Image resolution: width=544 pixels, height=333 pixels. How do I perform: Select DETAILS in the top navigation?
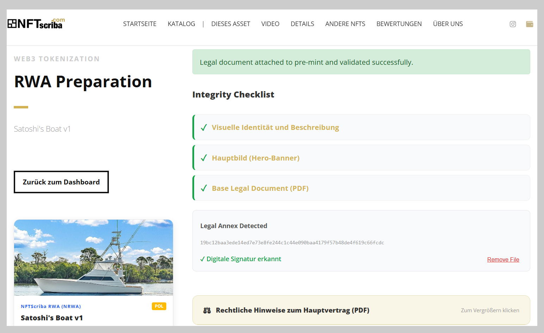coord(302,24)
